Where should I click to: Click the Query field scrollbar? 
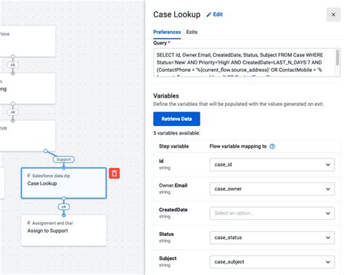337,58
